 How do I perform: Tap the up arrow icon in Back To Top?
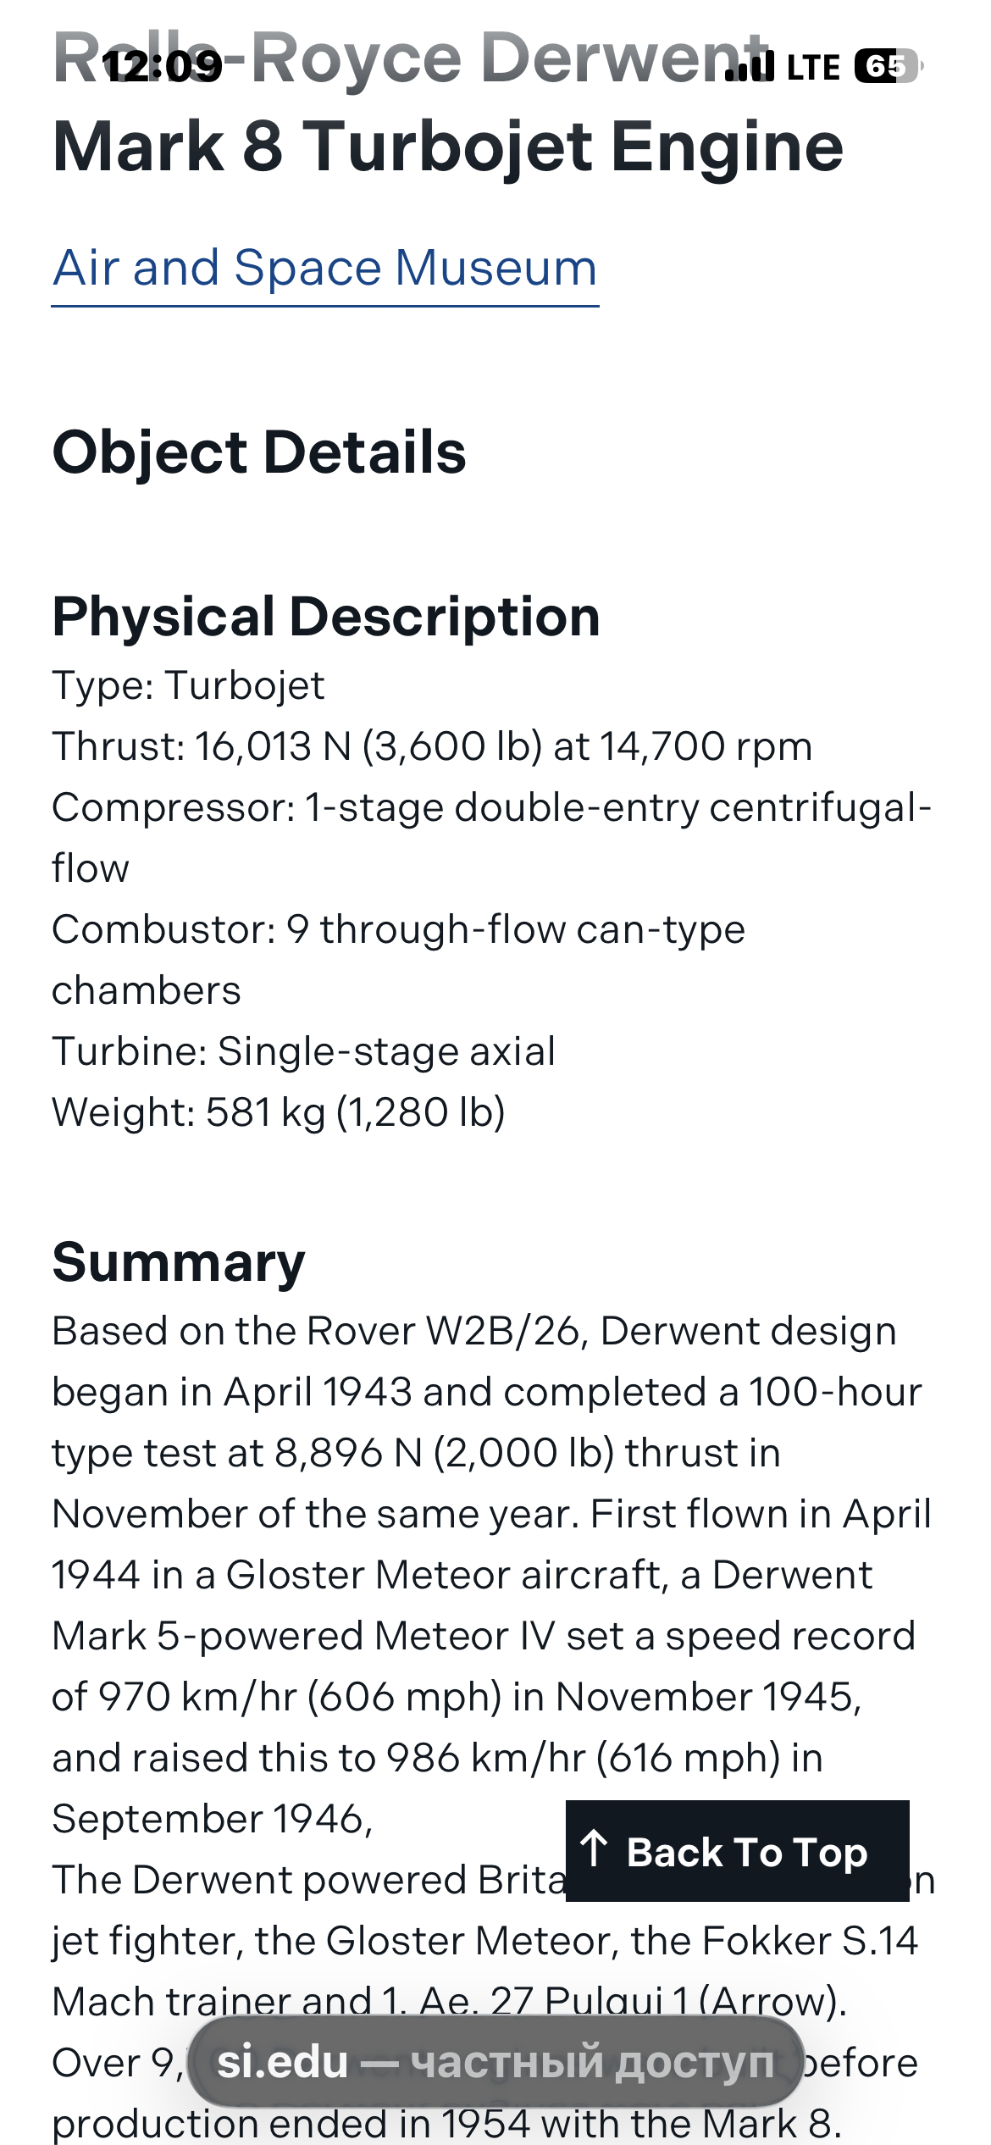(595, 1849)
